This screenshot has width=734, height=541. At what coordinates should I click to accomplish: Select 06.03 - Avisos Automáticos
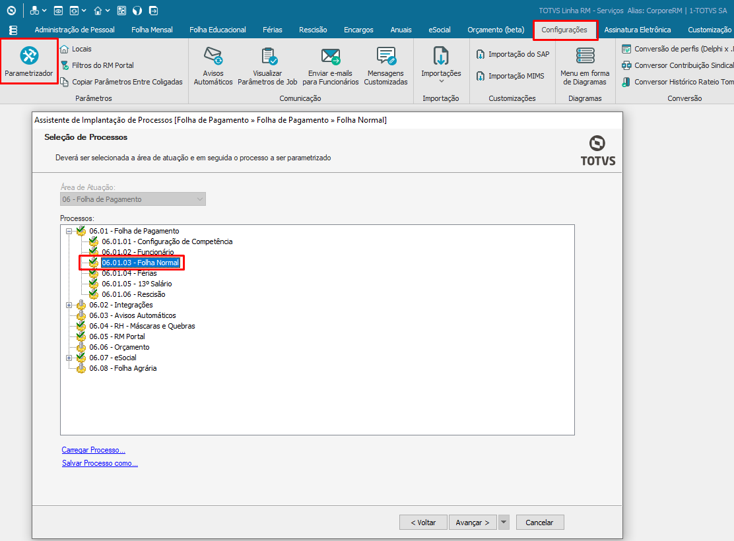click(x=133, y=315)
